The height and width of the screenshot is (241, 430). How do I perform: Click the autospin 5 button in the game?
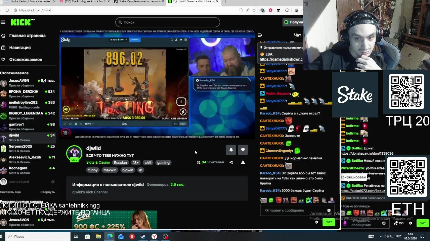click(181, 101)
